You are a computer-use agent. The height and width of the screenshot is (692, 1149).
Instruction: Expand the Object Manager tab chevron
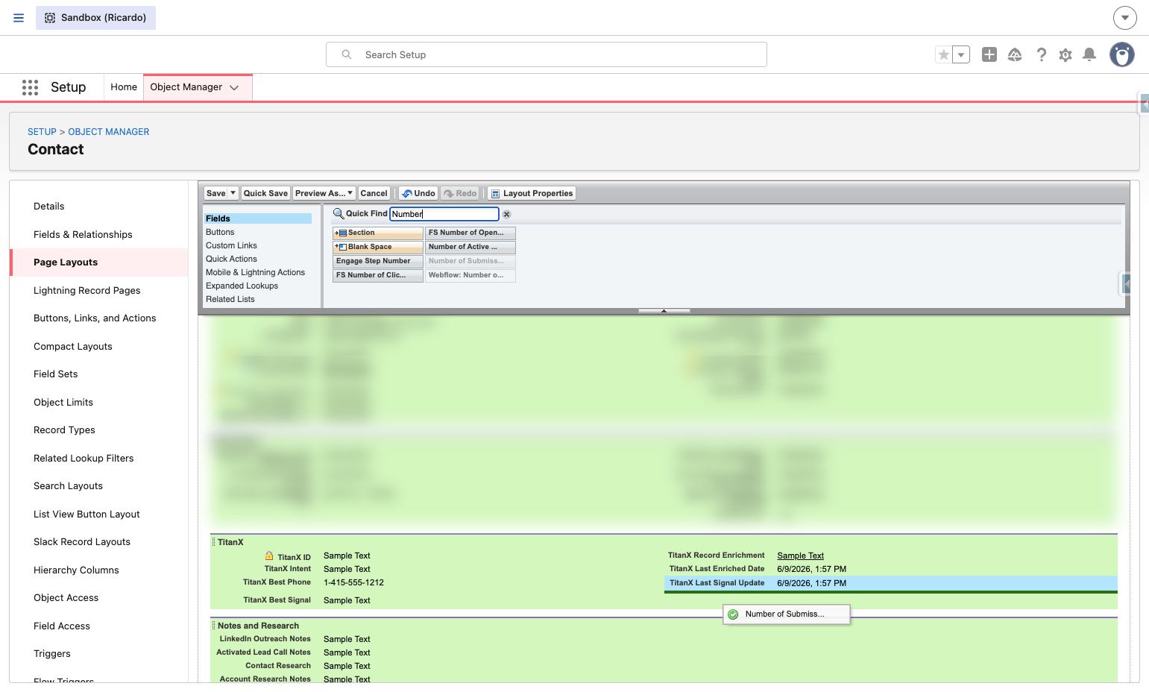234,87
